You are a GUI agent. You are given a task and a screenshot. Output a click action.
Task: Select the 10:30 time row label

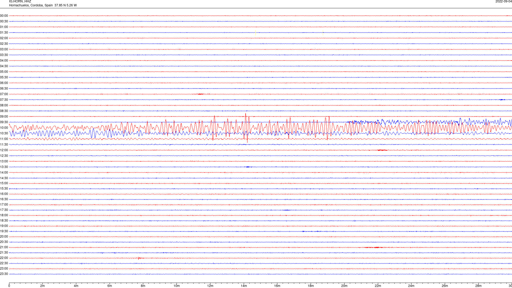[x=4, y=133]
